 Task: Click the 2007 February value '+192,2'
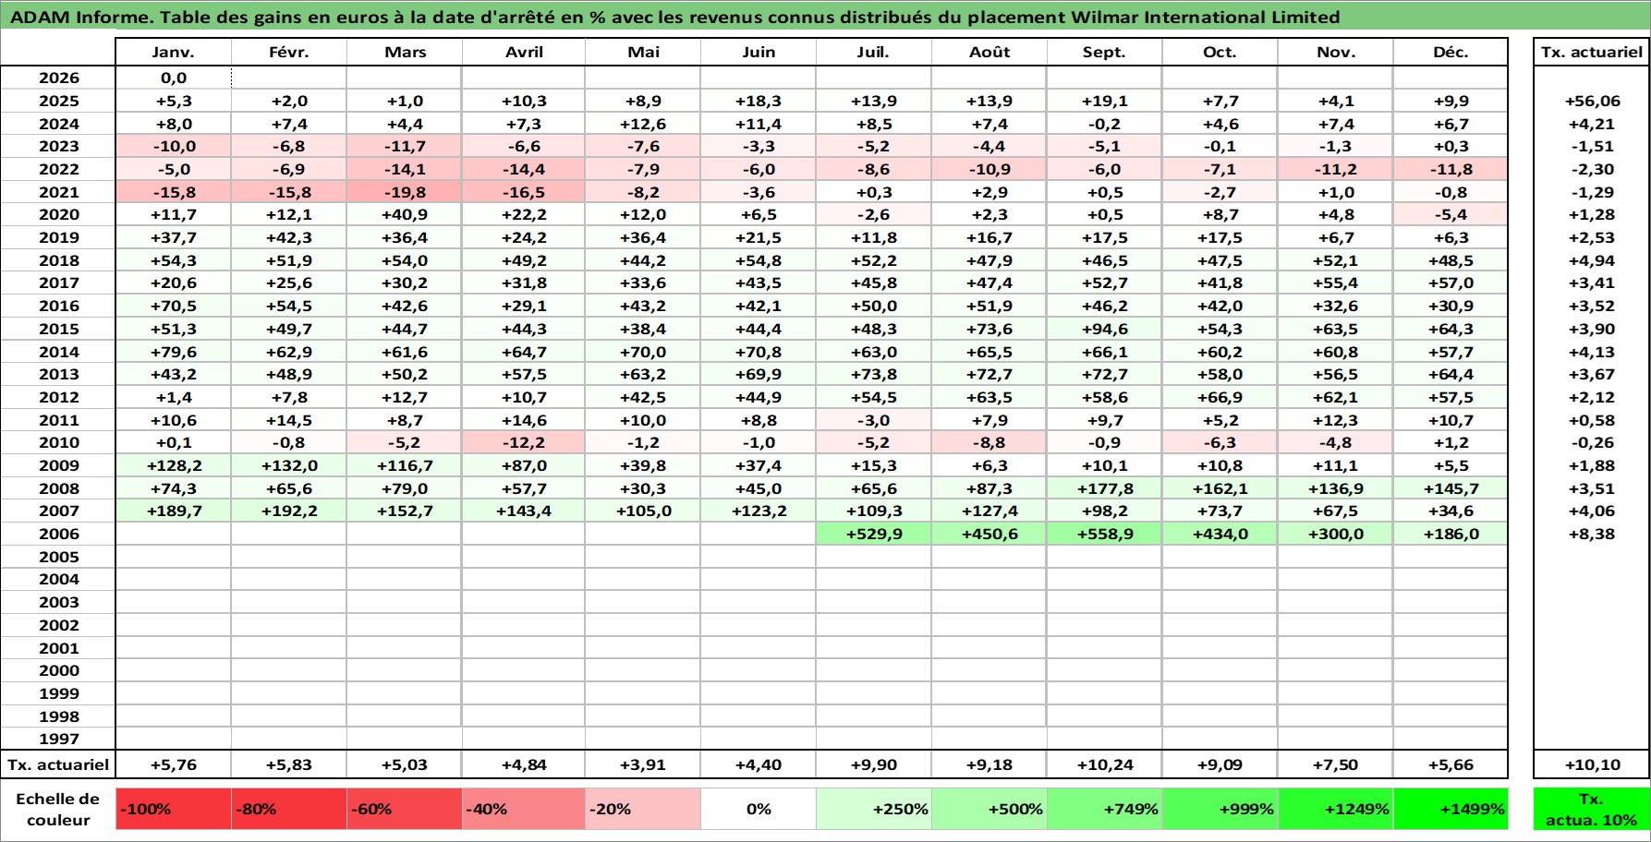(289, 511)
